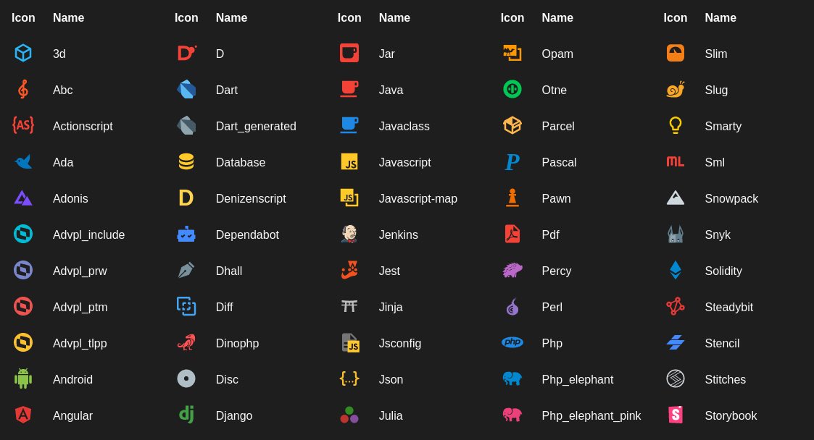814x440 pixels.
Task: Choose the Snowpack mountain icon
Action: [x=676, y=198]
